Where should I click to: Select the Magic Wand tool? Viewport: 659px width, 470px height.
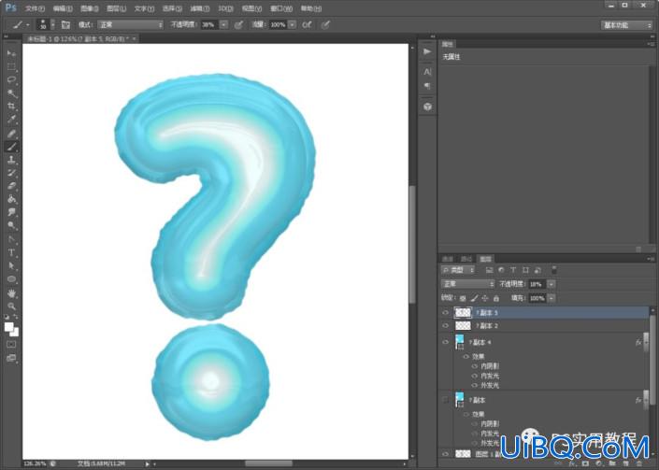[x=11, y=93]
